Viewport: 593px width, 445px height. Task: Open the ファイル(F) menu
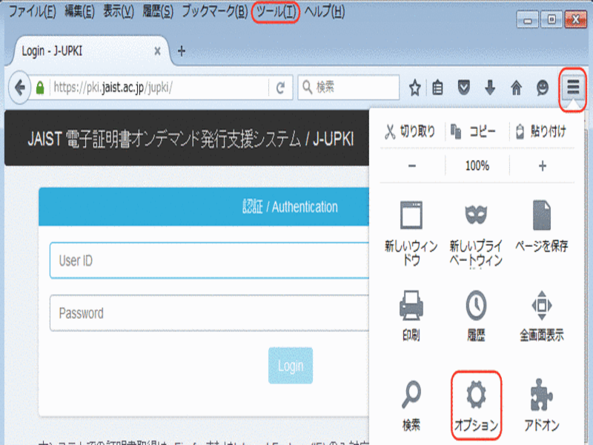coord(33,12)
